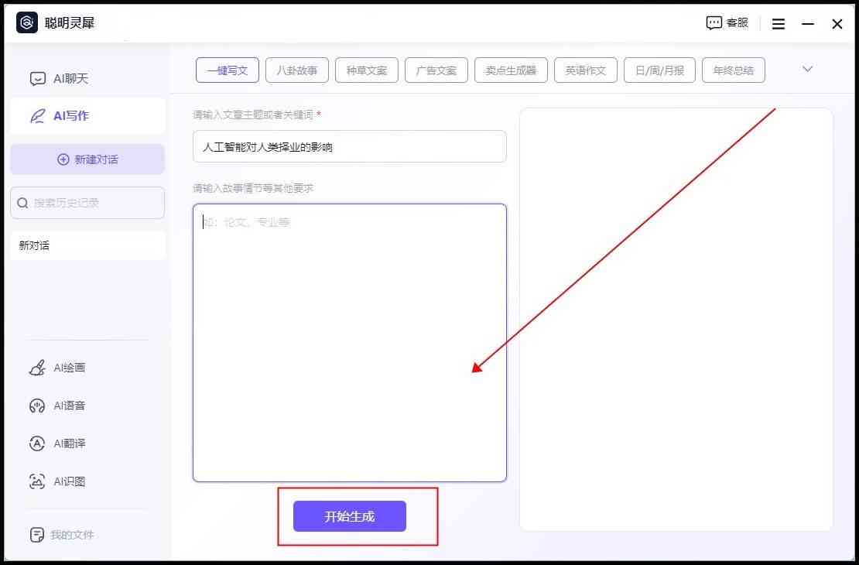
Task: Open AI聊天 chat icon in sidebar
Action: [x=38, y=78]
